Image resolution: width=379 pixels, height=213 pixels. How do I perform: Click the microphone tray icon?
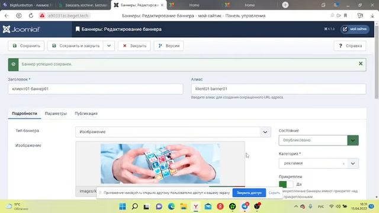(310, 206)
